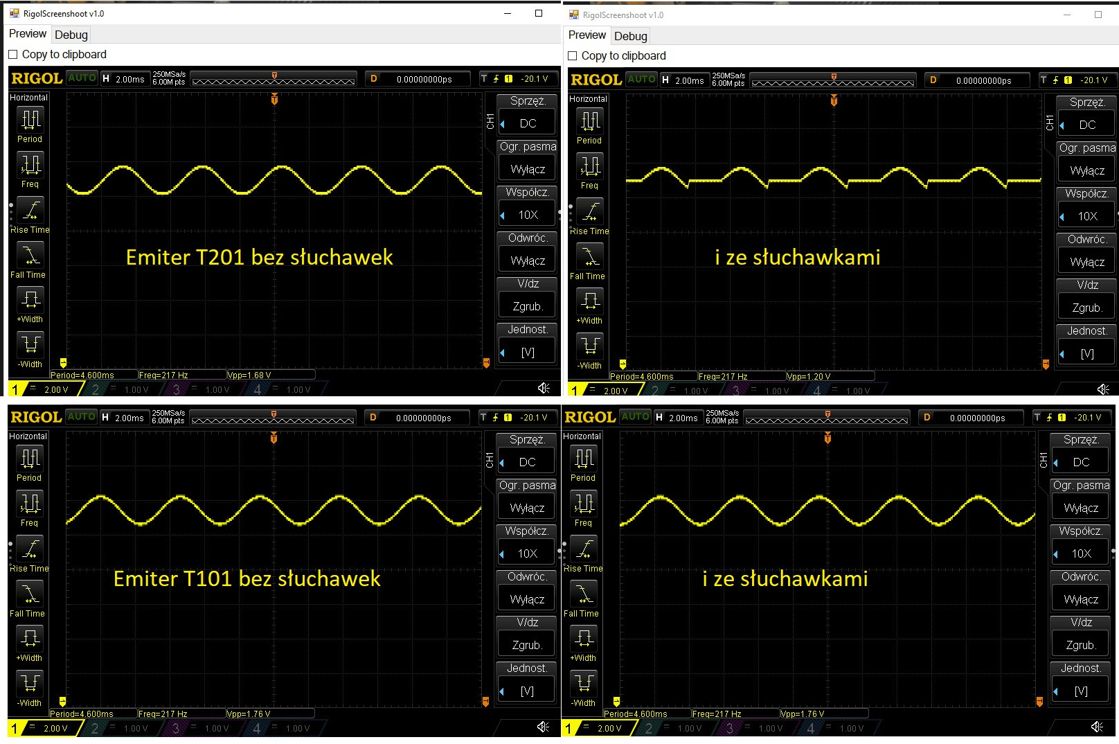Open the Współcz. 10X selector in the top-right scope

(x=1086, y=216)
